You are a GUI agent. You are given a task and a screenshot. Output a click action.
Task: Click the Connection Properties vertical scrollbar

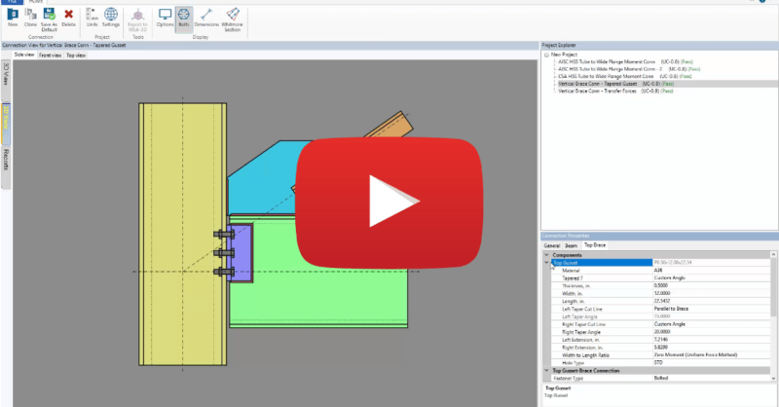[x=774, y=312]
